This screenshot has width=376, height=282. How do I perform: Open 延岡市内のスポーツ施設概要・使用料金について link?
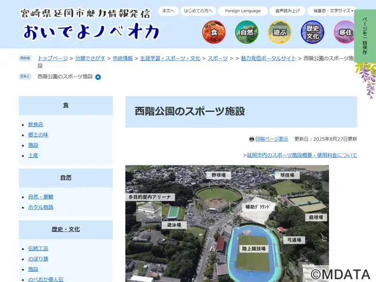coord(302,155)
